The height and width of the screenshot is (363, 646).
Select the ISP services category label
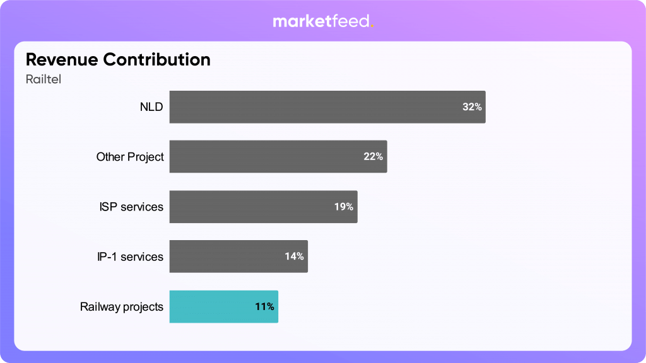[x=131, y=207]
